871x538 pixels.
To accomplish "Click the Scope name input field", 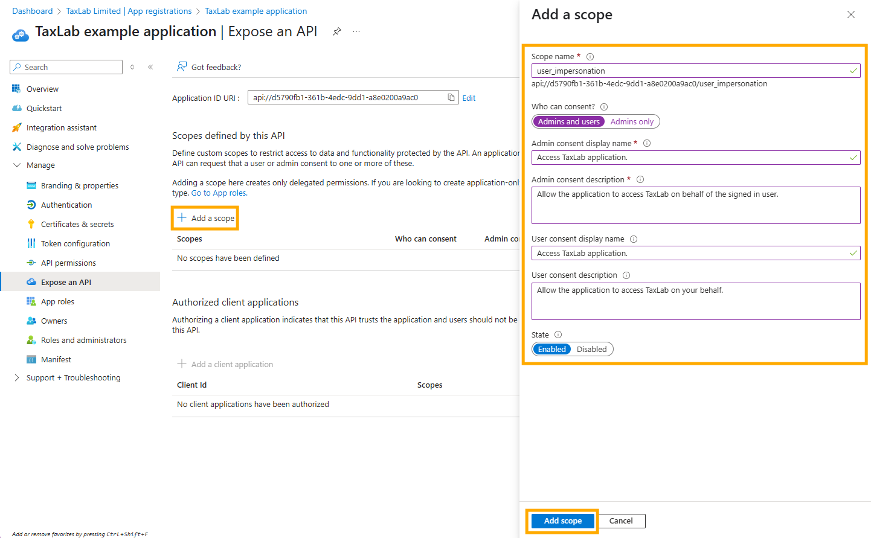I will point(696,71).
